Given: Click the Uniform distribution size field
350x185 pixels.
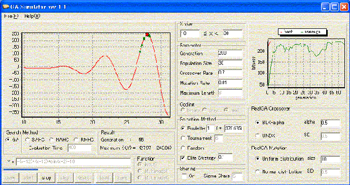Looking at the screenshot, I should (x=330, y=159).
